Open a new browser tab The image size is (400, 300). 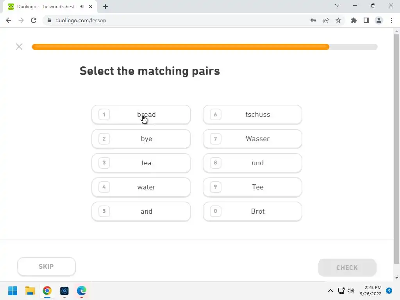pos(105,7)
